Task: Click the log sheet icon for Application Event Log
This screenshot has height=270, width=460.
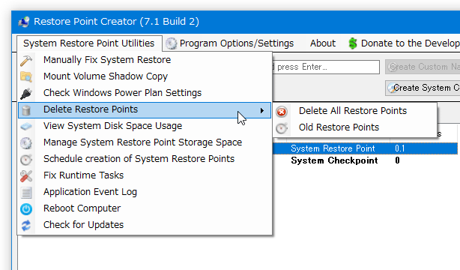Action: 26,193
